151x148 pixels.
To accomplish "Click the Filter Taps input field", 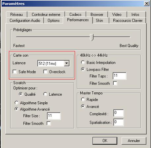I will [x=120, y=76].
